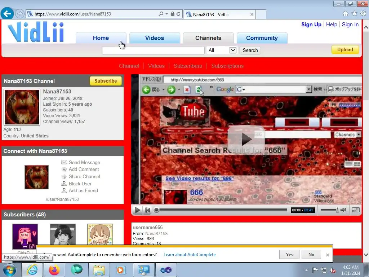The image size is (369, 277).
Task: Click the address bar search magnifier icon
Action: click(161, 14)
